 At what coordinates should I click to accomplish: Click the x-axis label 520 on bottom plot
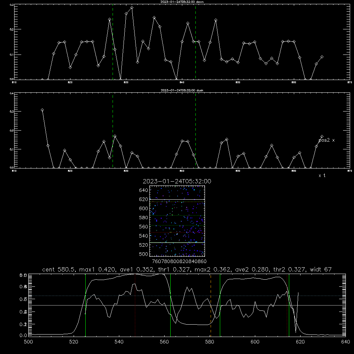click(x=74, y=342)
